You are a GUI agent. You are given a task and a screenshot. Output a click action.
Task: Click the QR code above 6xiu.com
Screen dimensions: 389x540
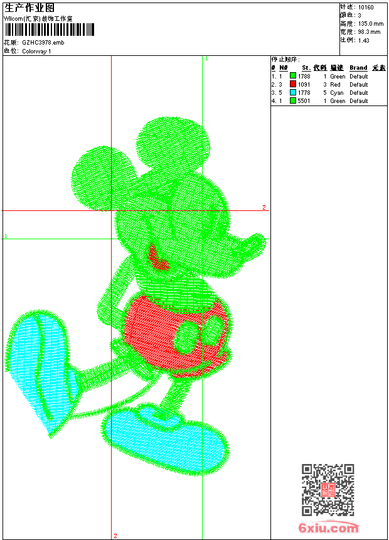(x=328, y=490)
